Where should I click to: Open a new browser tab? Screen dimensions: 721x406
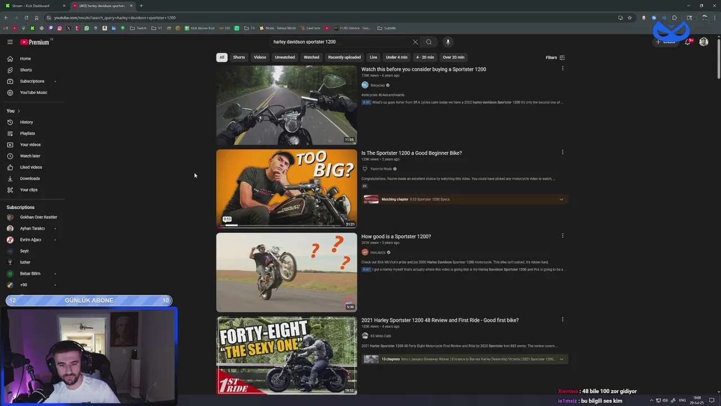[x=141, y=6]
